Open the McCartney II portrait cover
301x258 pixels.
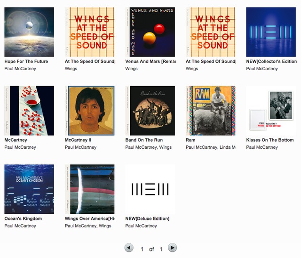click(90, 111)
